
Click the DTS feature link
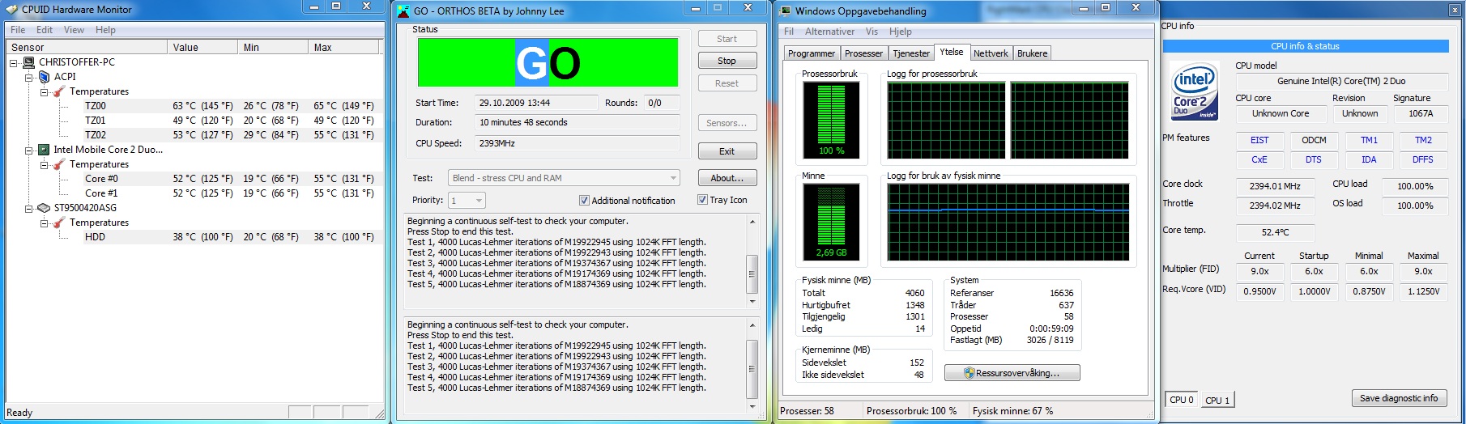1314,159
